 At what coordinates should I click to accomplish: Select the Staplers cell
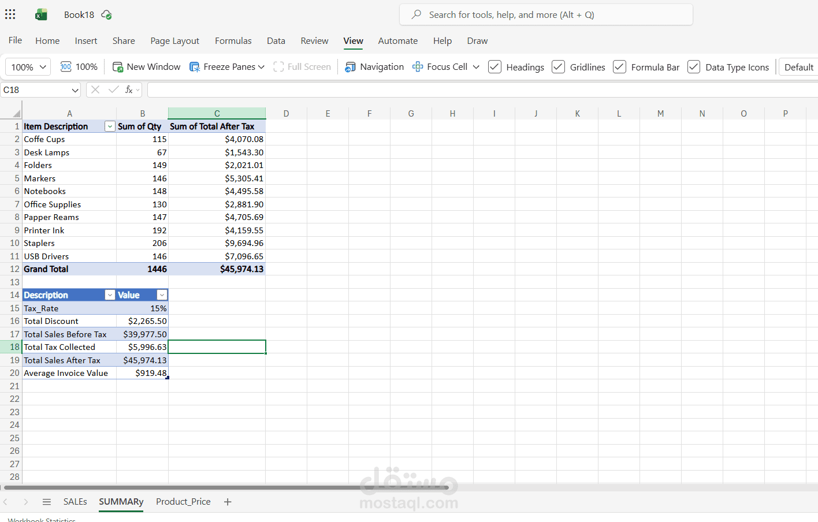[69, 243]
